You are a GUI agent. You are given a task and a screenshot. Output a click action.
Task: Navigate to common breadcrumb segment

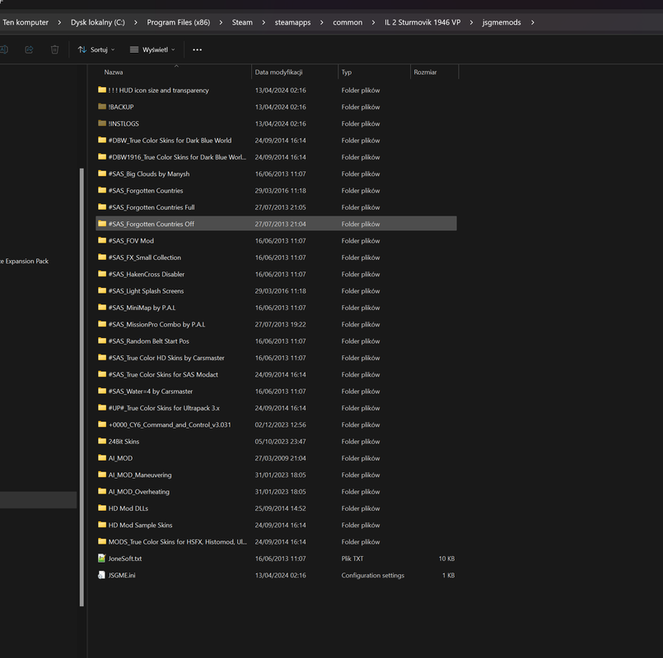(x=348, y=22)
